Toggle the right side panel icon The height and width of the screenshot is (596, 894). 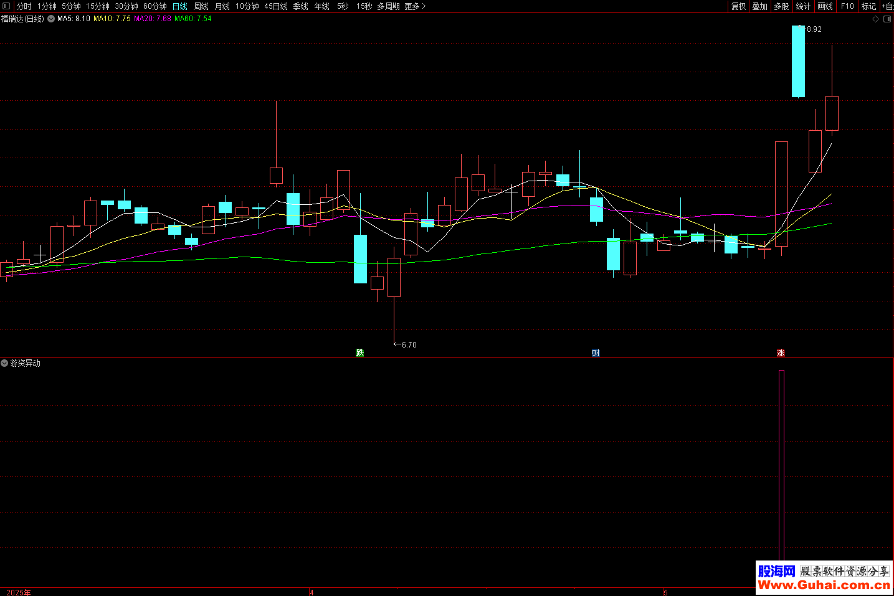click(x=887, y=19)
